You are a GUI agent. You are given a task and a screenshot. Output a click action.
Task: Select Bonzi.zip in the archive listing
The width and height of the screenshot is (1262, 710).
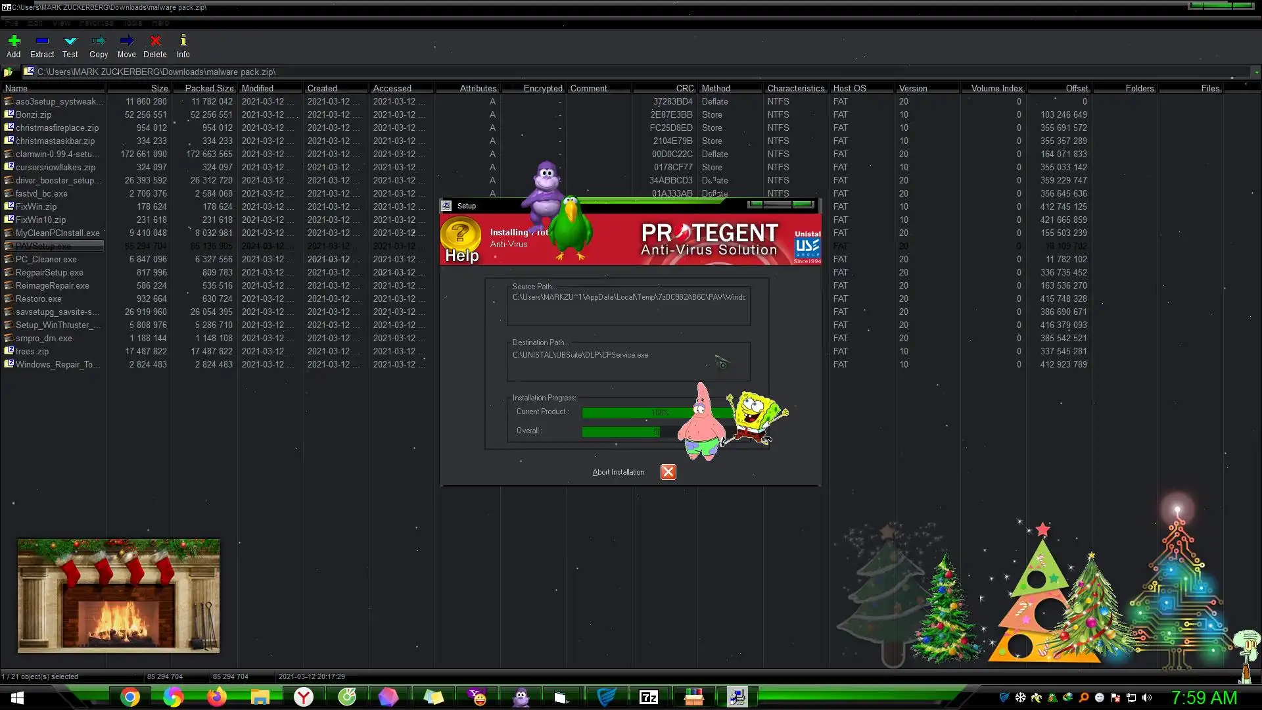point(33,114)
